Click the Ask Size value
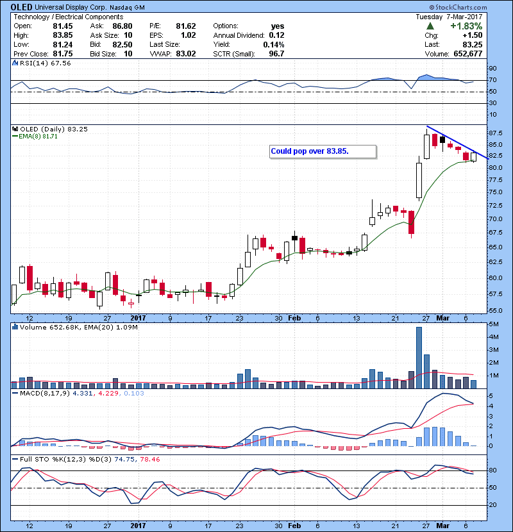This screenshot has width=513, height=532. pos(128,35)
